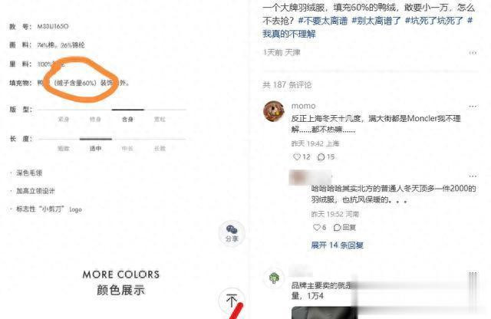This screenshot has width=491, height=319.
Task: Select the 适中 marker on 长度 scale
Action: [x=95, y=148]
